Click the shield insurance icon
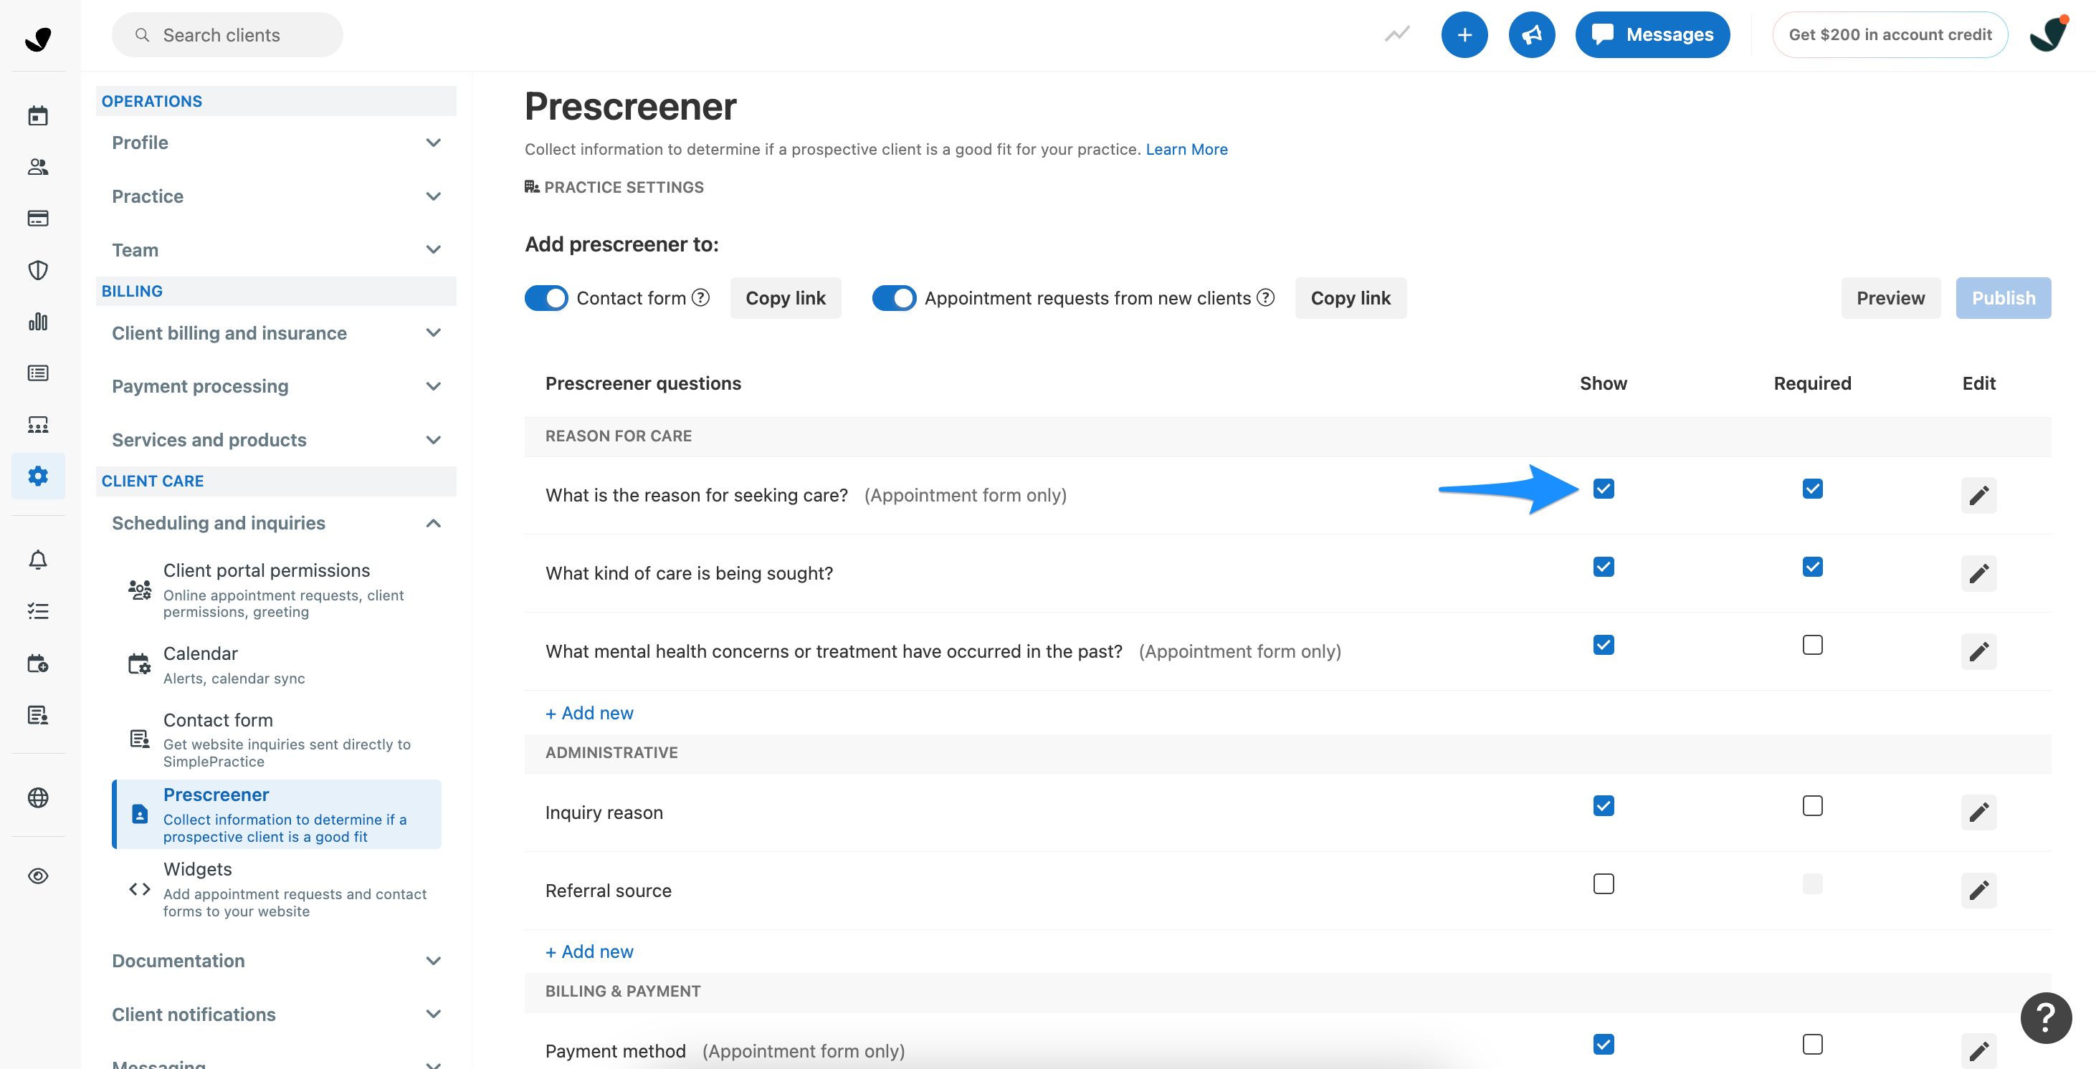 [38, 270]
